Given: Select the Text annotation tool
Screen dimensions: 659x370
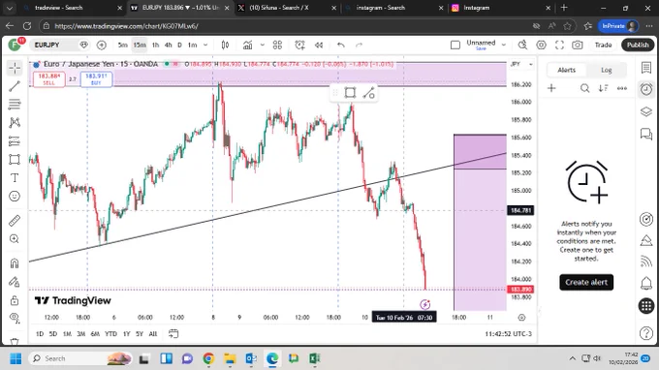Looking at the screenshot, I should coord(15,177).
